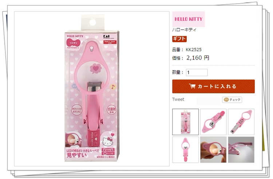Select the packaged product thumbnail
The width and height of the screenshot is (273, 179).
pyautogui.click(x=185, y=122)
